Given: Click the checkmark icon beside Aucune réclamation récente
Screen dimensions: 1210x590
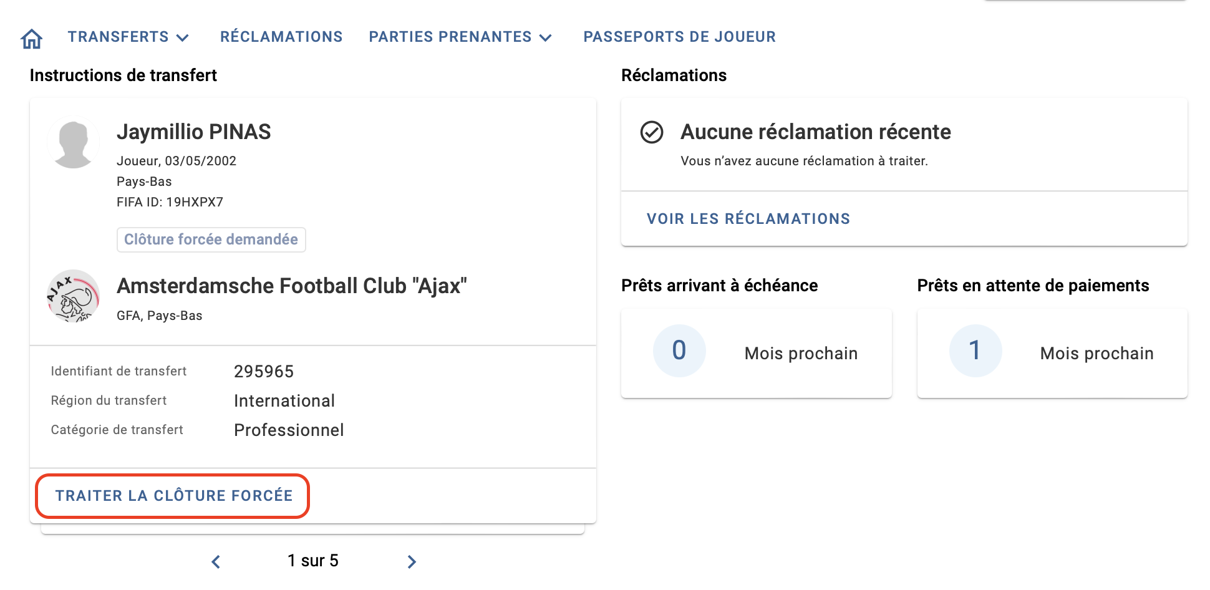Looking at the screenshot, I should (652, 132).
